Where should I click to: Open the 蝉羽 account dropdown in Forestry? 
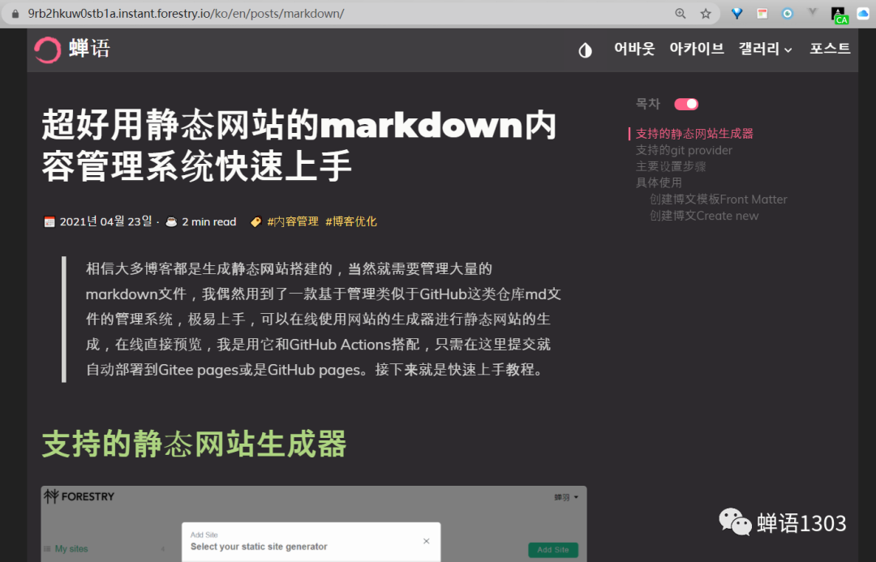pos(566,497)
